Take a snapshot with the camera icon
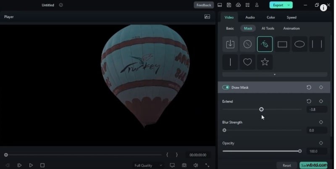This screenshot has width=336, height=169. 184,165
